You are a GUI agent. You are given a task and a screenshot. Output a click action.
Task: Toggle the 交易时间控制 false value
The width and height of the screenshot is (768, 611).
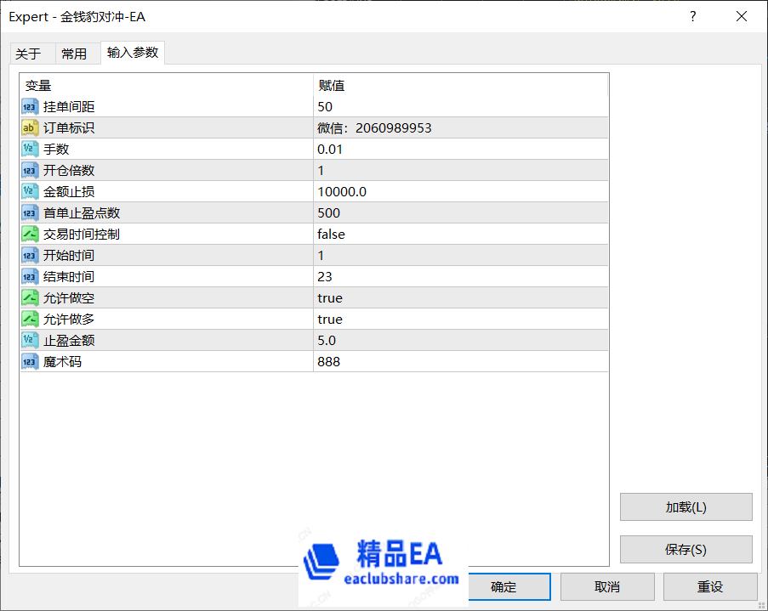coord(331,234)
